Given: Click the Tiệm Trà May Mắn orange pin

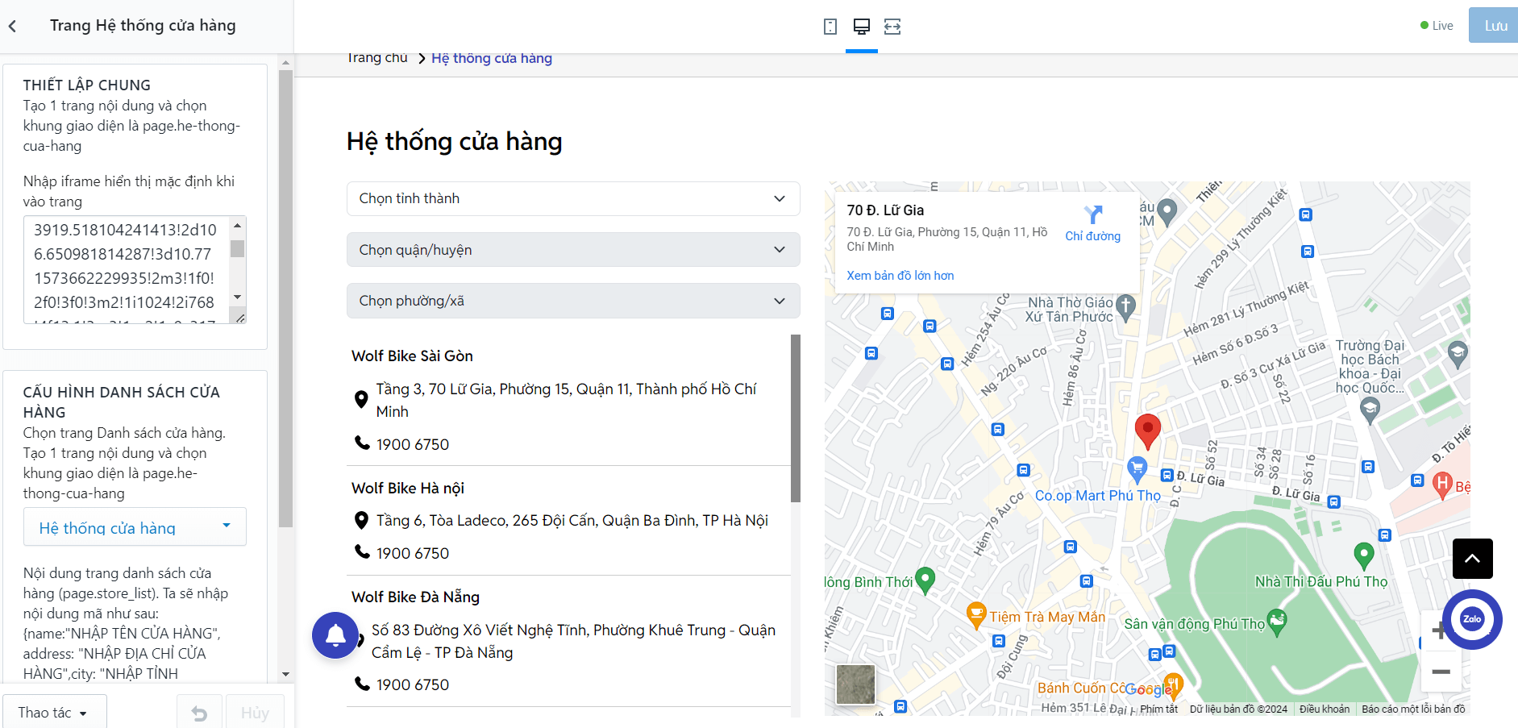Looking at the screenshot, I should click(976, 615).
